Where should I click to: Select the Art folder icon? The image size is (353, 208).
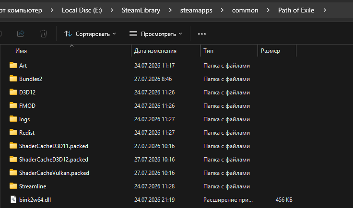click(13, 65)
